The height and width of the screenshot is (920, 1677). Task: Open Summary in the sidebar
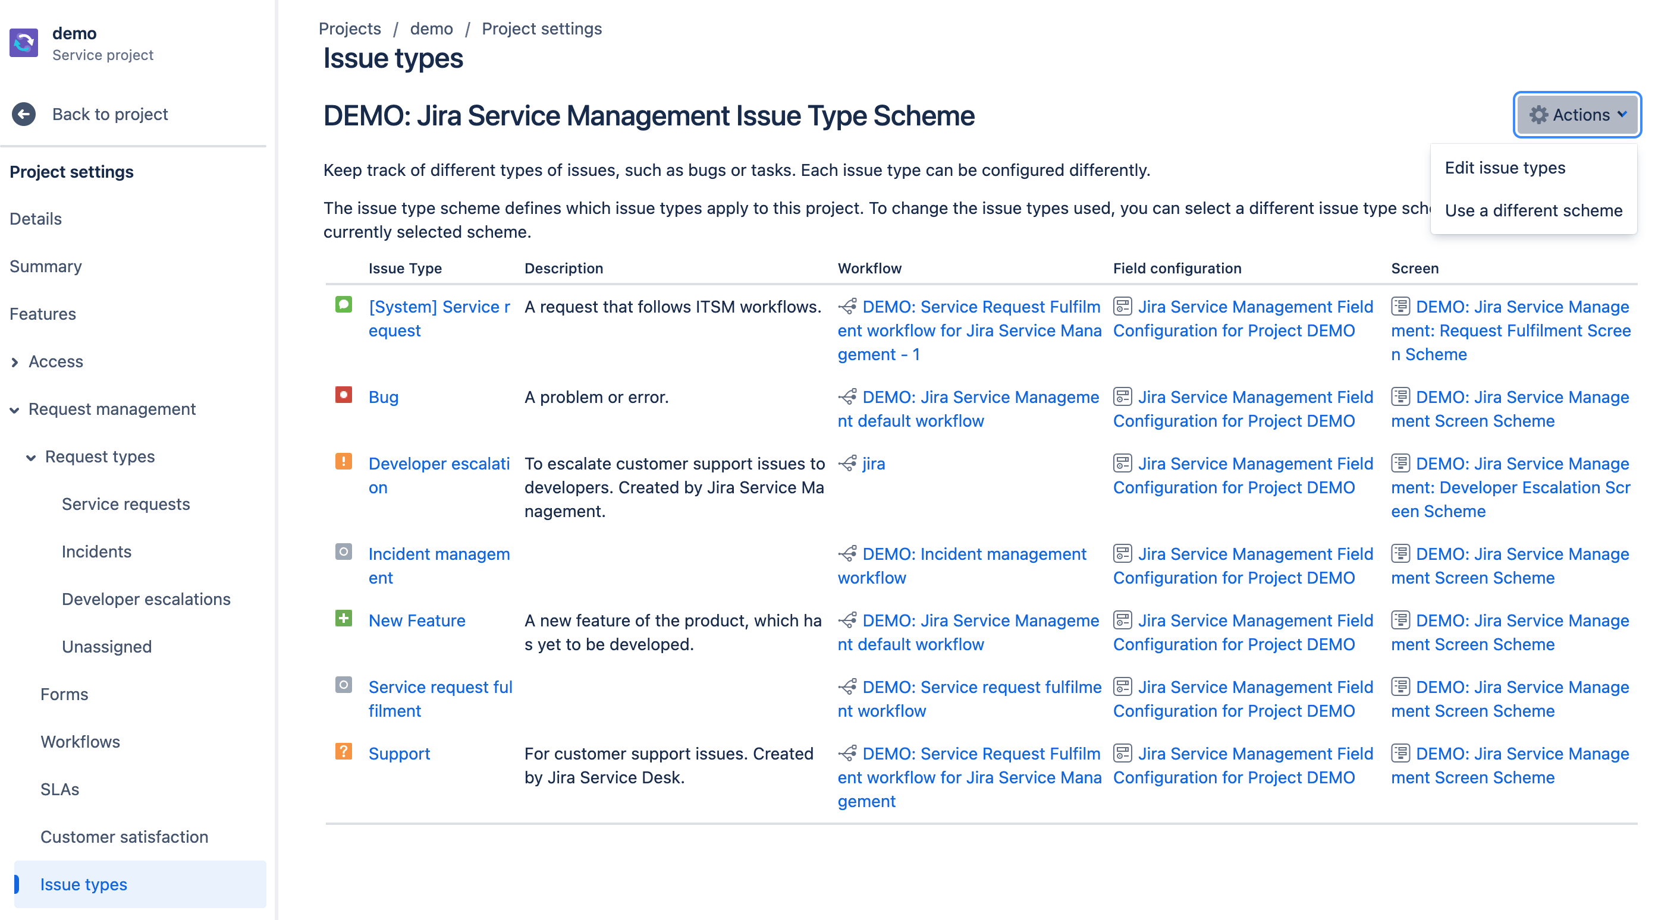click(46, 266)
